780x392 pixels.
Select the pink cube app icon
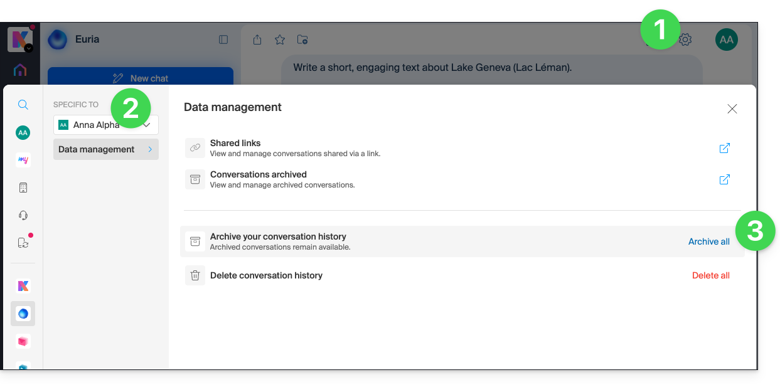(x=23, y=341)
